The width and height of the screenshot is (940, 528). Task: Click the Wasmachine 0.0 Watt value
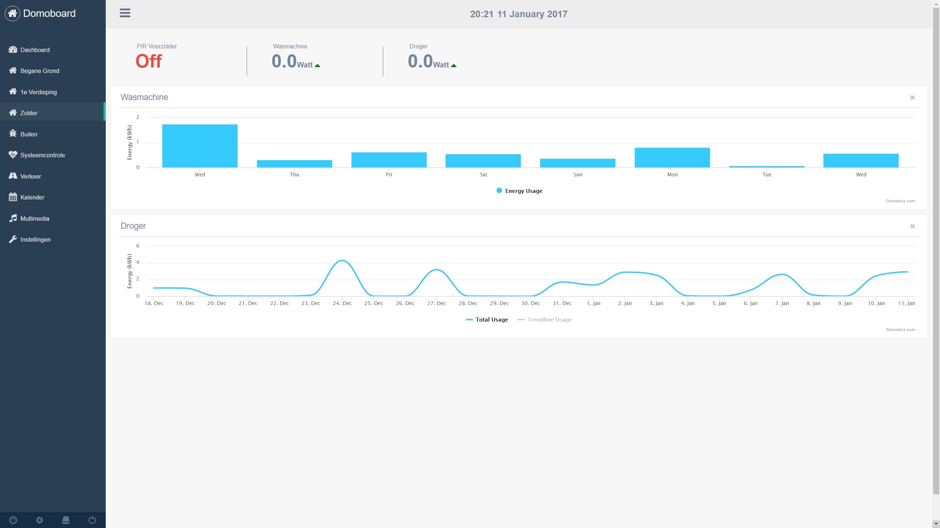pos(292,61)
